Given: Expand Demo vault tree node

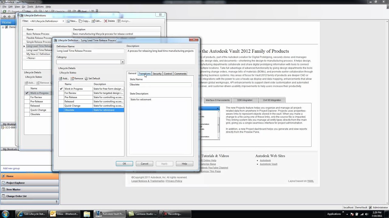Looking at the screenshot, I should click(x=3, y=27).
